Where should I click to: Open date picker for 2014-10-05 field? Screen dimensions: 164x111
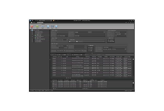[x=82, y=51]
